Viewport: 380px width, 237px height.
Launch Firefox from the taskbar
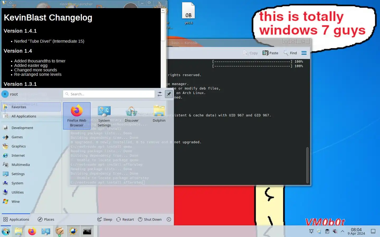tap(32, 231)
